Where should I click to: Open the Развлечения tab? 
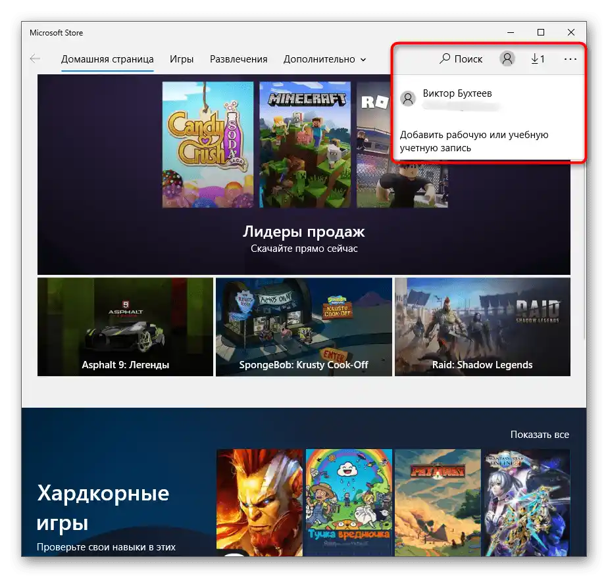click(x=238, y=59)
